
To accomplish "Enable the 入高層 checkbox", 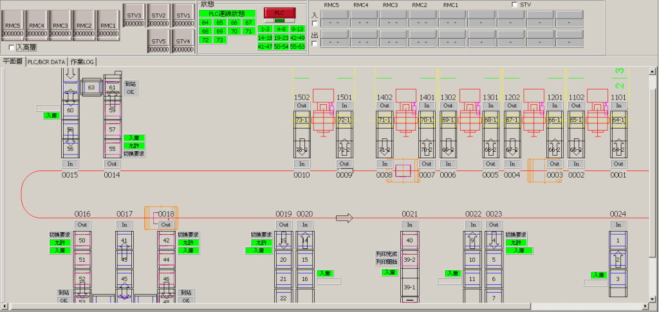I will [12, 48].
